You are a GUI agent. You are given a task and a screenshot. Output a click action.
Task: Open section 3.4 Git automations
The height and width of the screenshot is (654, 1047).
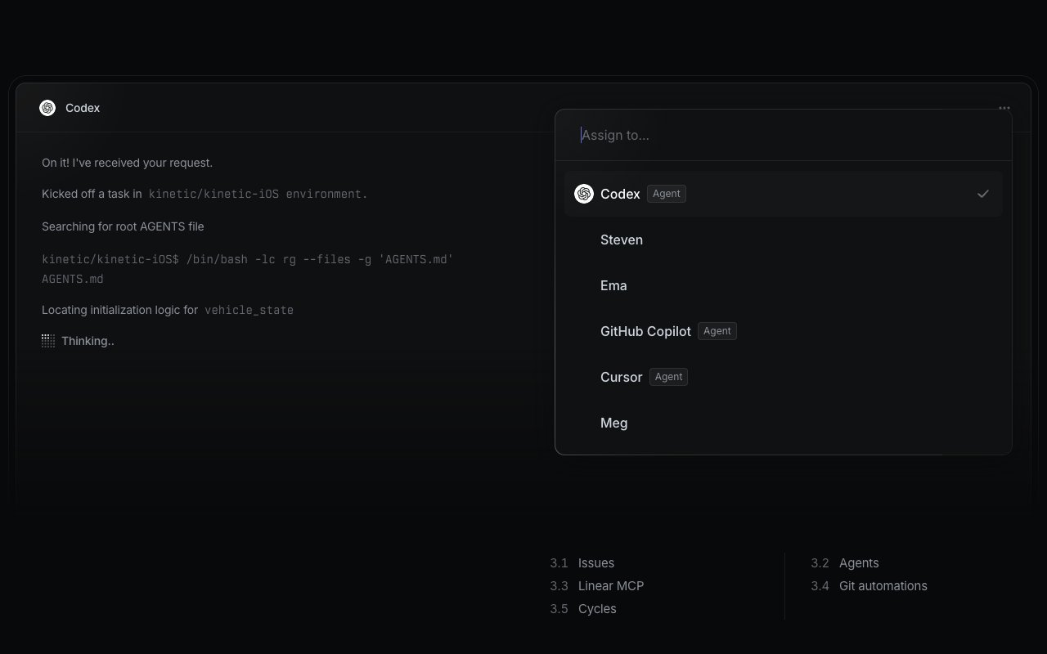(x=869, y=586)
